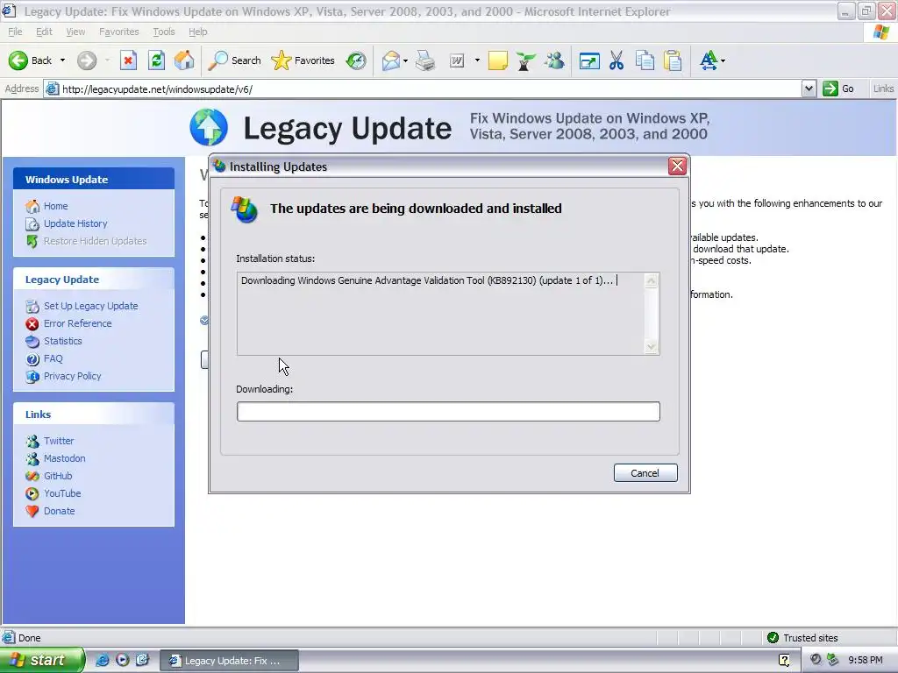Open the Search toolbar button
898x673 pixels.
click(233, 60)
